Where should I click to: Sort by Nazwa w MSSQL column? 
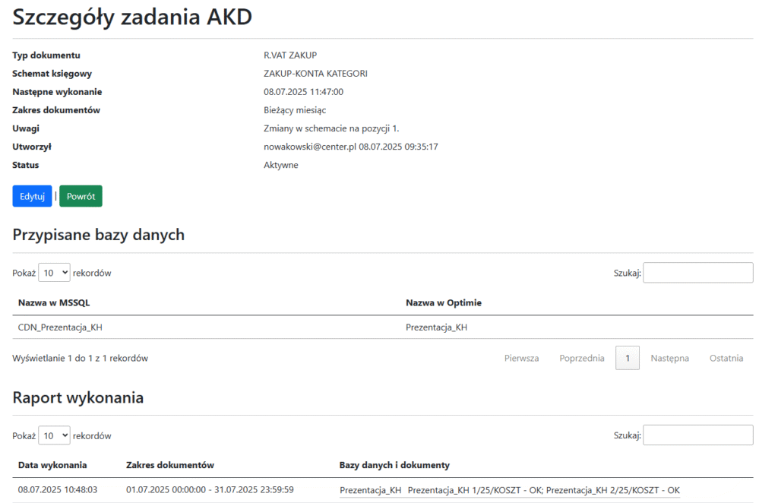click(54, 302)
